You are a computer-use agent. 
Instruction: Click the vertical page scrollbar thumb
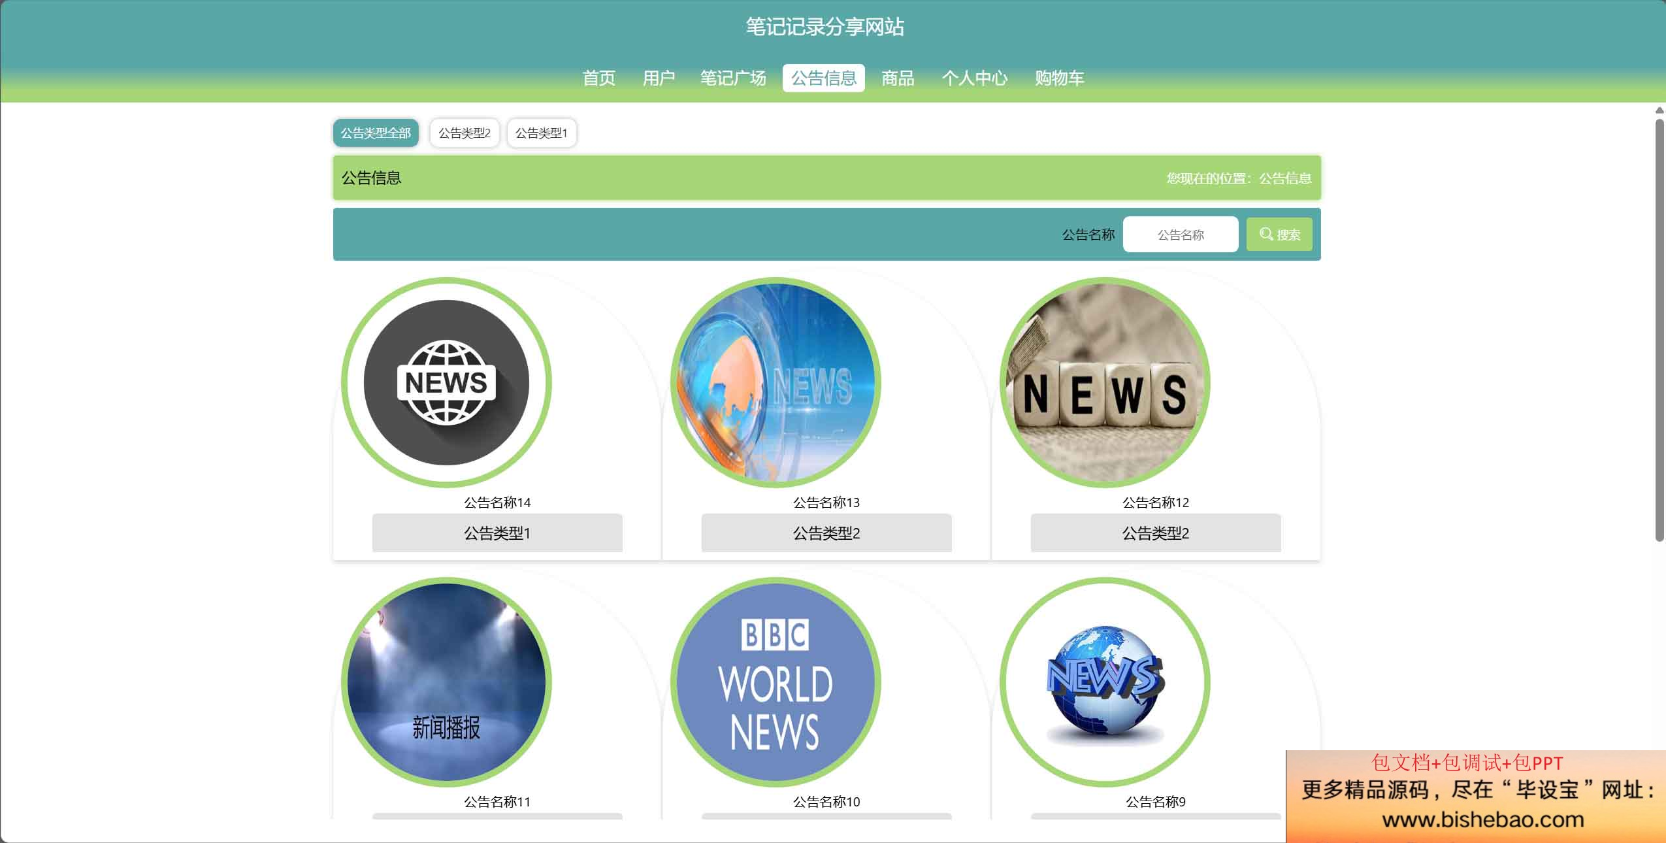[1659, 330]
